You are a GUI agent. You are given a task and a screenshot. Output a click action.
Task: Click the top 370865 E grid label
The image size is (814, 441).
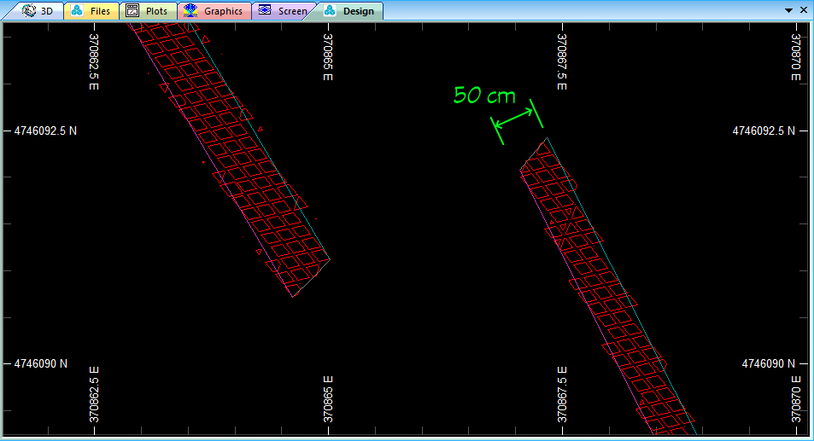(328, 57)
